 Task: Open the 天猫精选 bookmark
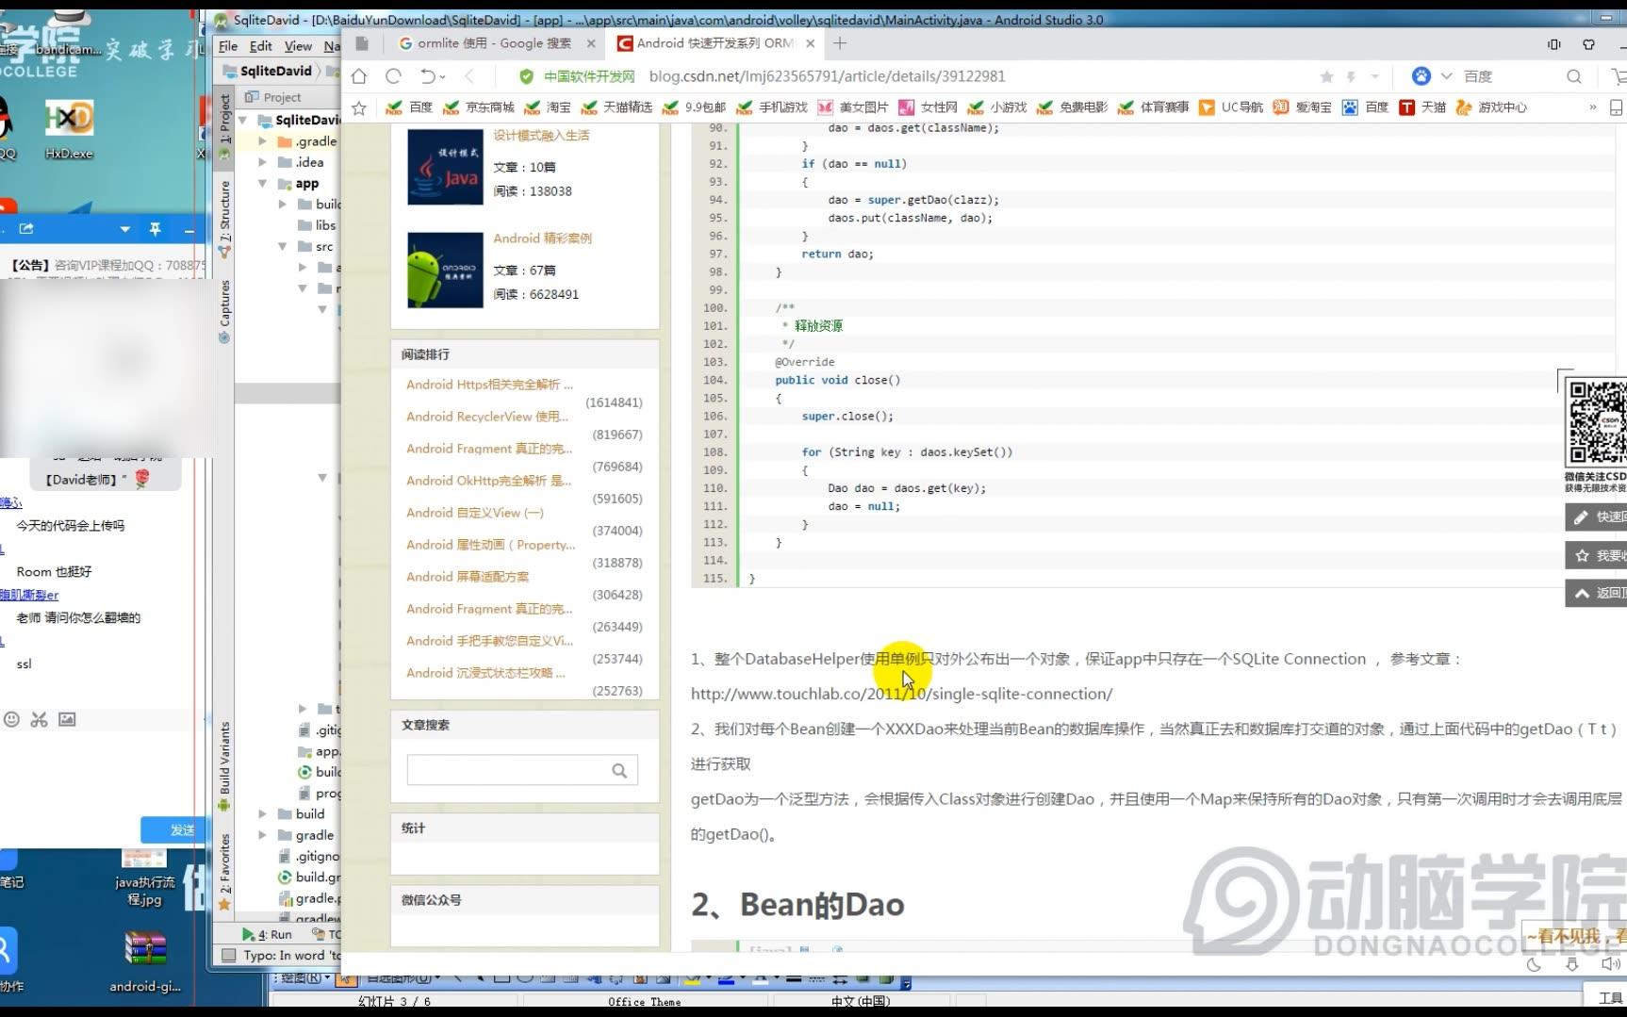pyautogui.click(x=617, y=107)
